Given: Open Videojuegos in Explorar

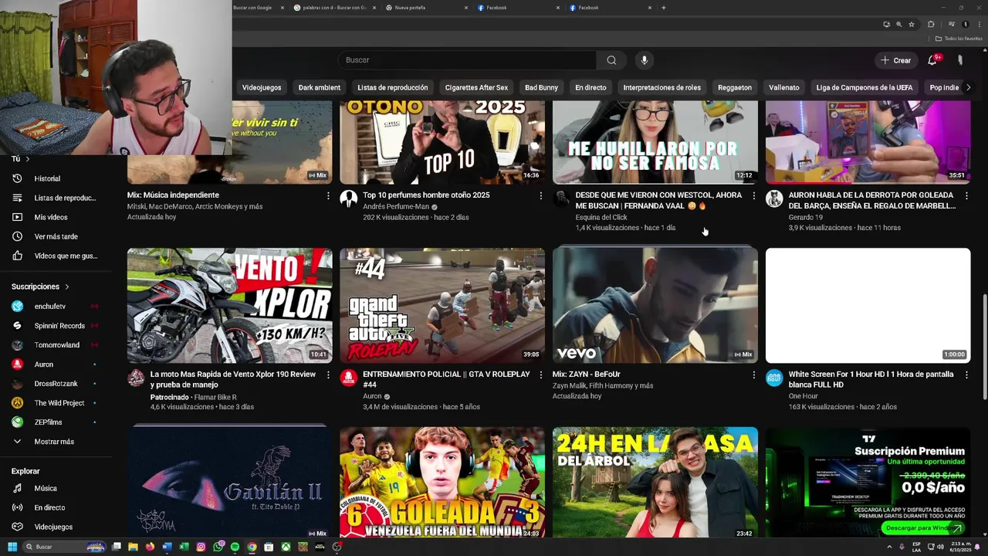Looking at the screenshot, I should (x=53, y=527).
